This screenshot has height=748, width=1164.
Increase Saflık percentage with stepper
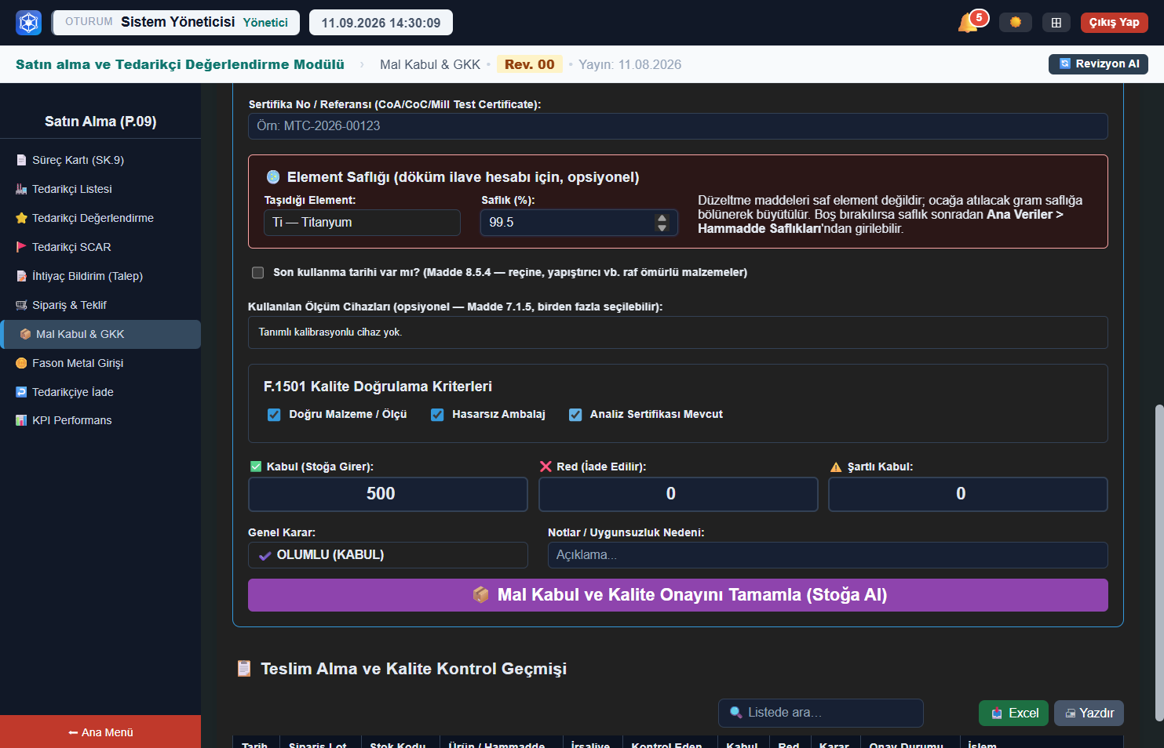point(662,218)
